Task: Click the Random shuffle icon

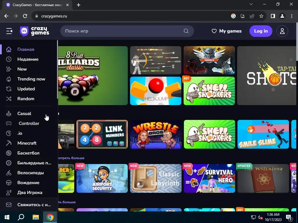Action: pos(9,99)
